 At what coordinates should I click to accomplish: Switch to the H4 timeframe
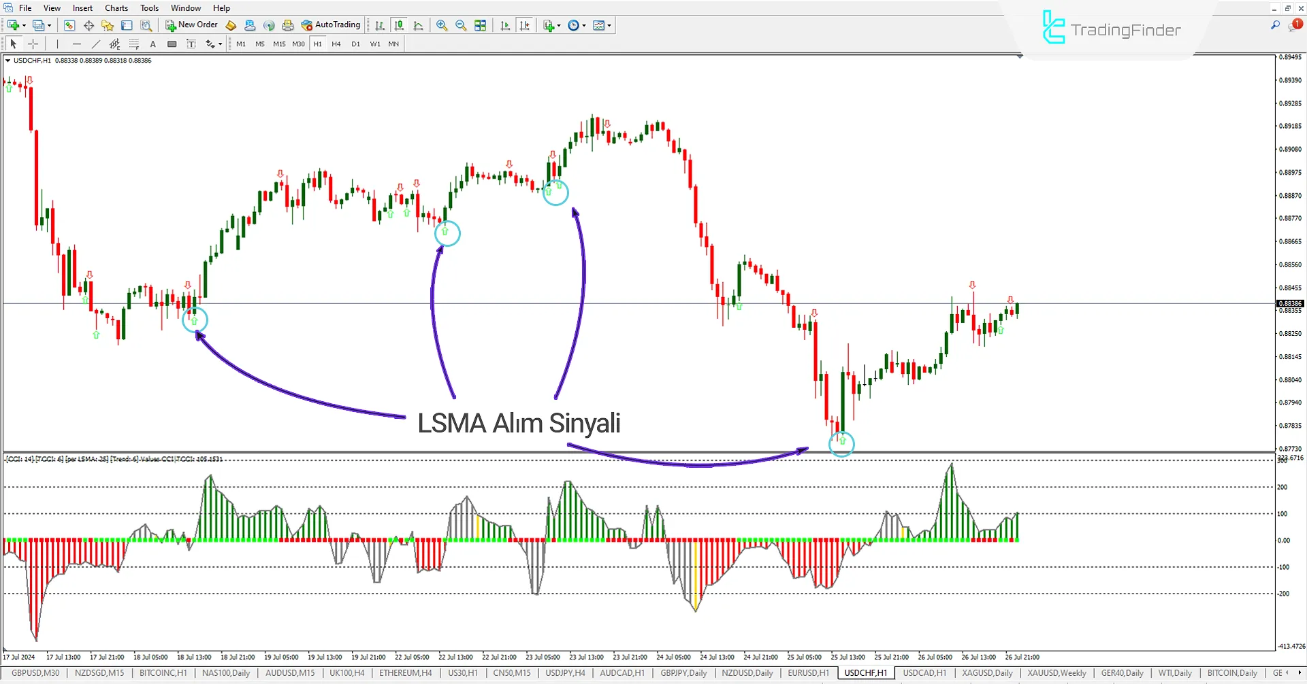336,44
